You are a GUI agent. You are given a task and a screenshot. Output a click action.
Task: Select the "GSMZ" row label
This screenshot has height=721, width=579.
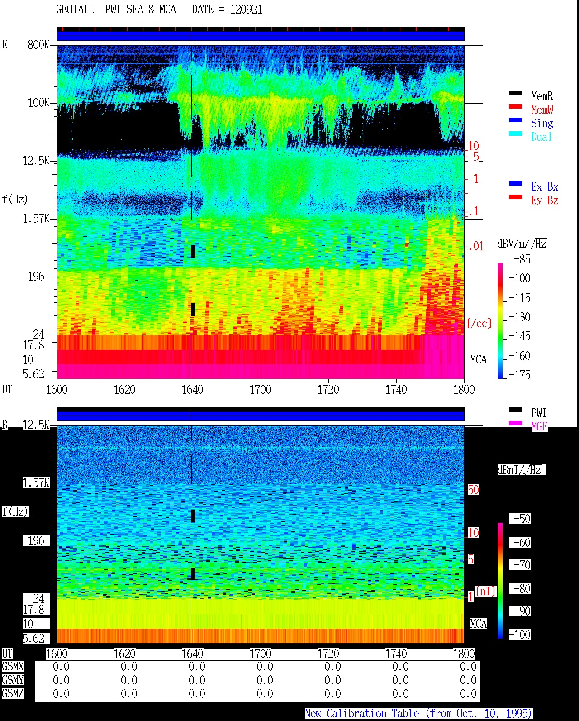(13, 694)
